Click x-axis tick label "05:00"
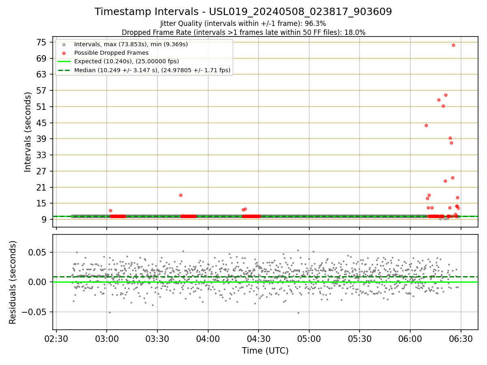The height and width of the screenshot is (365, 487). point(309,338)
